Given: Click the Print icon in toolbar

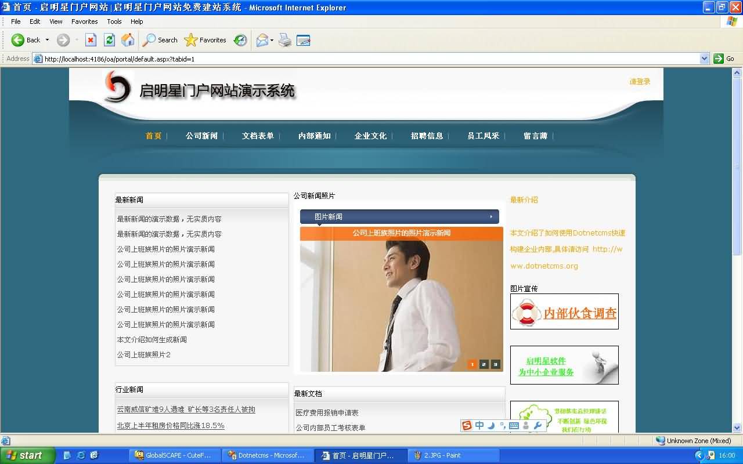Looking at the screenshot, I should 284,40.
